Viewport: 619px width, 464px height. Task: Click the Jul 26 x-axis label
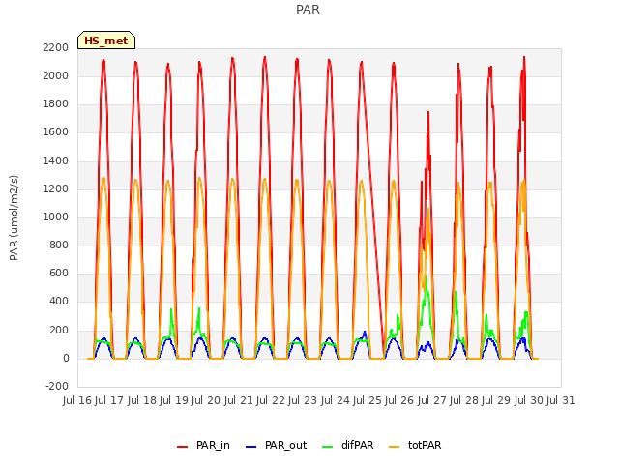pos(399,400)
